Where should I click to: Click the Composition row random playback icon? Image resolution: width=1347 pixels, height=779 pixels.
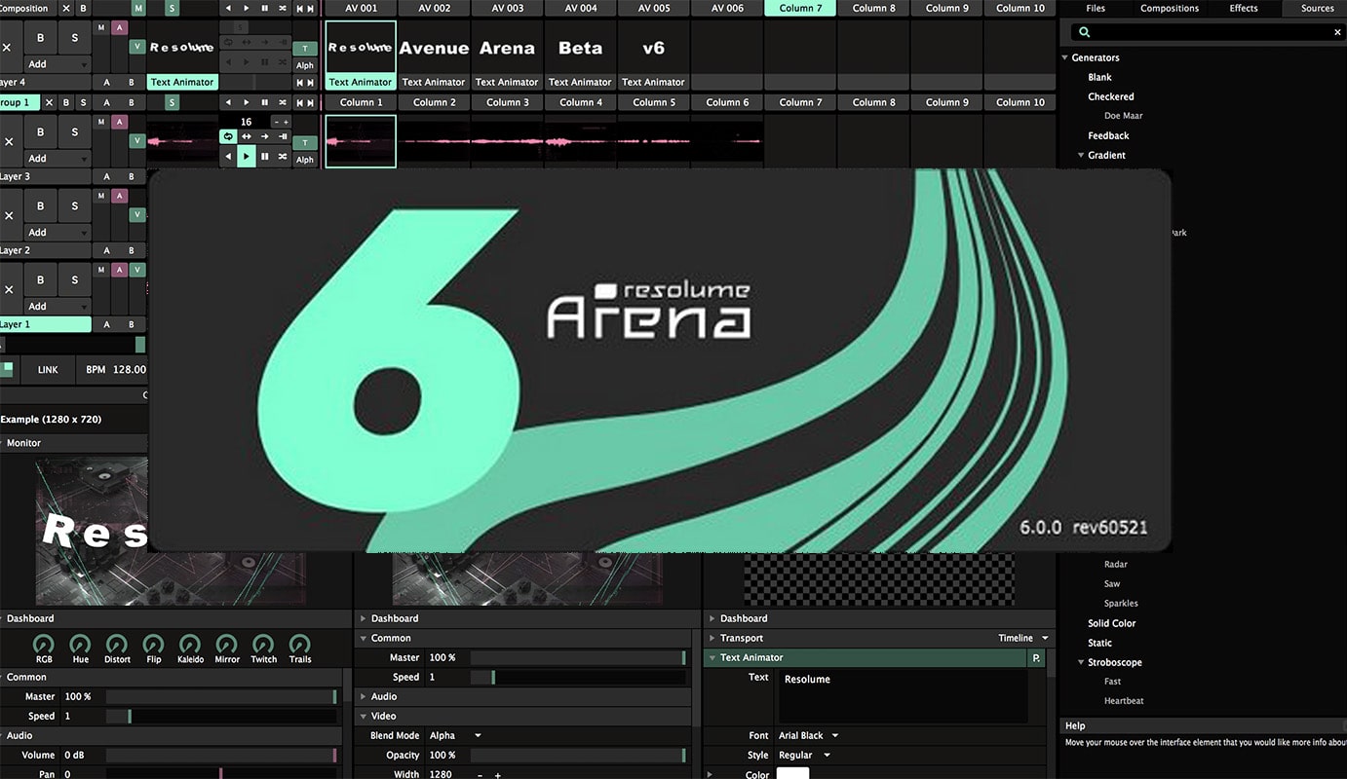point(283,9)
